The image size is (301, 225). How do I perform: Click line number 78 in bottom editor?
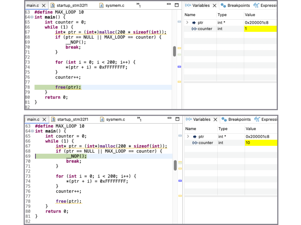click(x=28, y=201)
